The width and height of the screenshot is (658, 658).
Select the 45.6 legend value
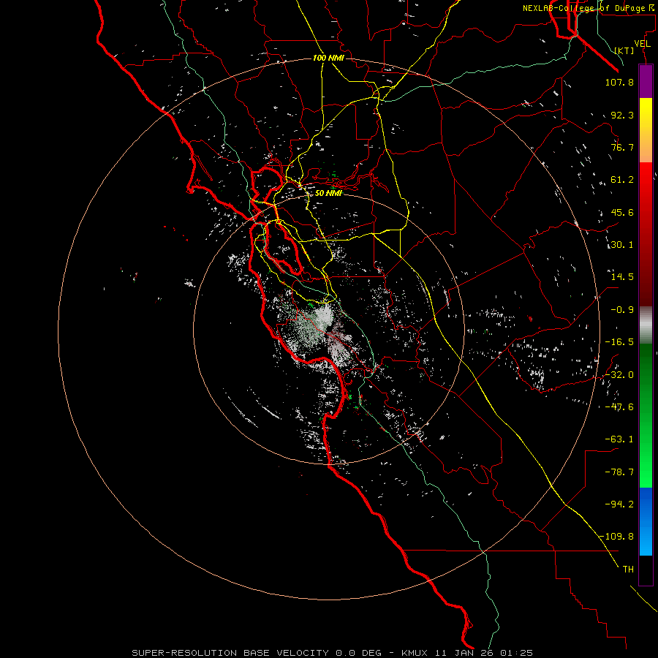click(x=622, y=212)
